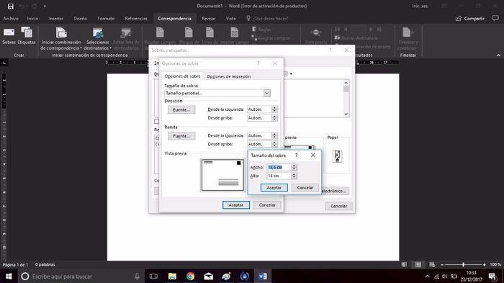Click the zoom out minus button
The height and width of the screenshot is (283, 504).
click(x=442, y=265)
